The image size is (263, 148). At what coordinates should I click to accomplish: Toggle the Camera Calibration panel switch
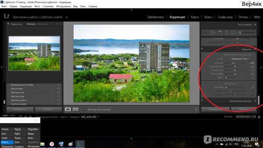202,100
